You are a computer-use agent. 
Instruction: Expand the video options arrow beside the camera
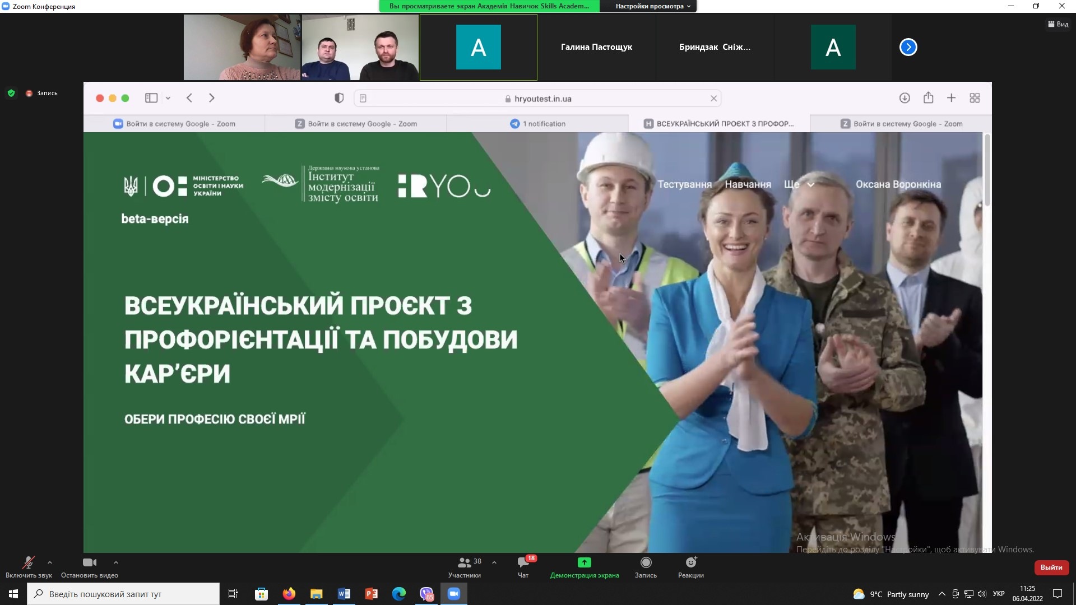115,562
